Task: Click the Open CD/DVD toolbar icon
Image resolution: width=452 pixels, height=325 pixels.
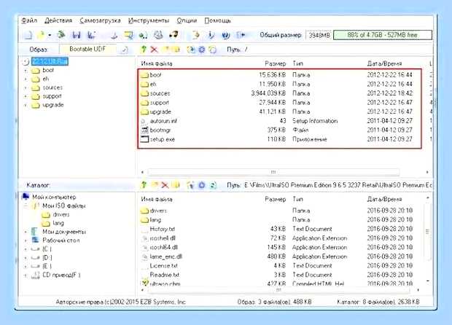Action: pos(61,35)
